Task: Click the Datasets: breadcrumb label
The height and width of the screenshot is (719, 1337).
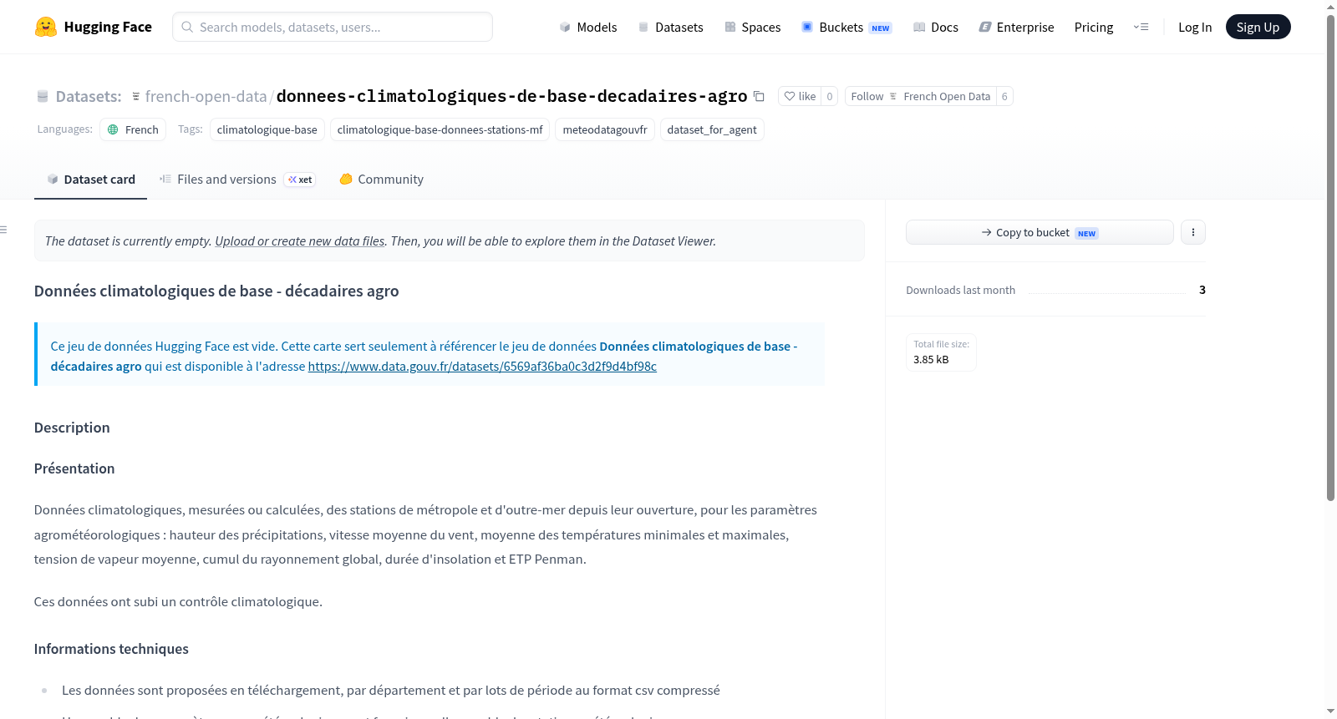Action: click(89, 96)
